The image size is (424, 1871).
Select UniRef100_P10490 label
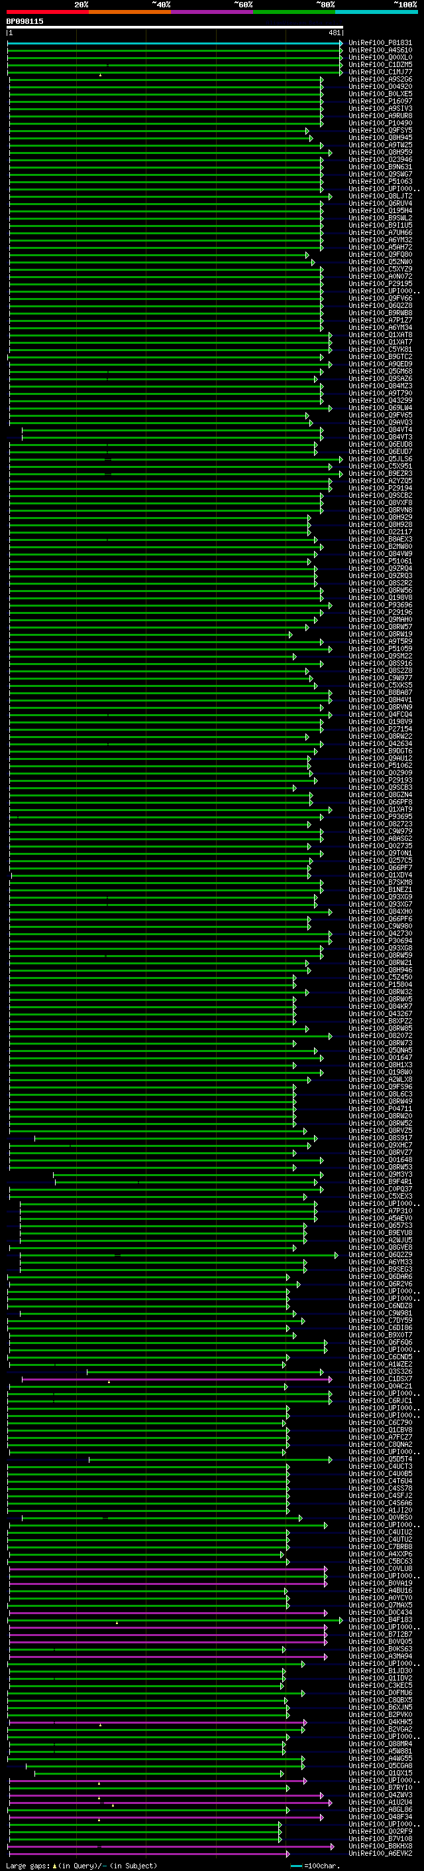tap(380, 123)
